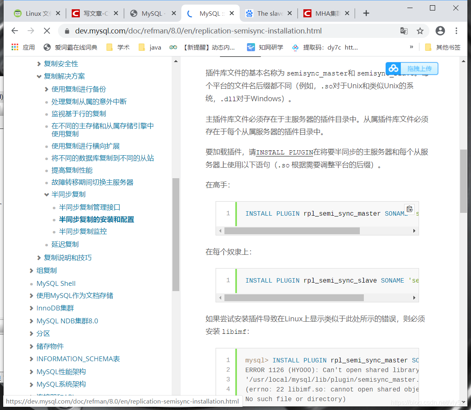
Task: Expand the MySQL NDB集群8.0 node
Action: pos(31,321)
